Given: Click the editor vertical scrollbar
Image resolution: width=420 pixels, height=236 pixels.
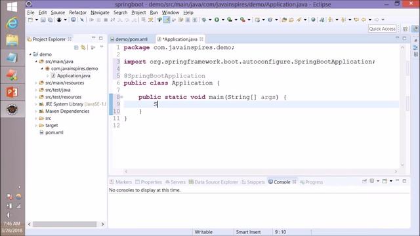Looking at the screenshot, I should click(402, 106).
